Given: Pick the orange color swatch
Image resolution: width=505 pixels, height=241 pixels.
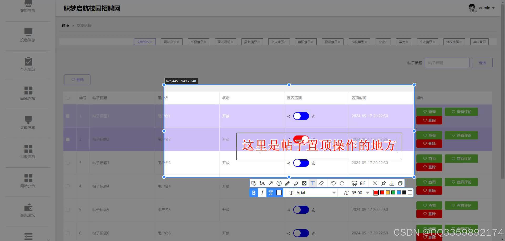Looking at the screenshot, I should pos(388,193).
